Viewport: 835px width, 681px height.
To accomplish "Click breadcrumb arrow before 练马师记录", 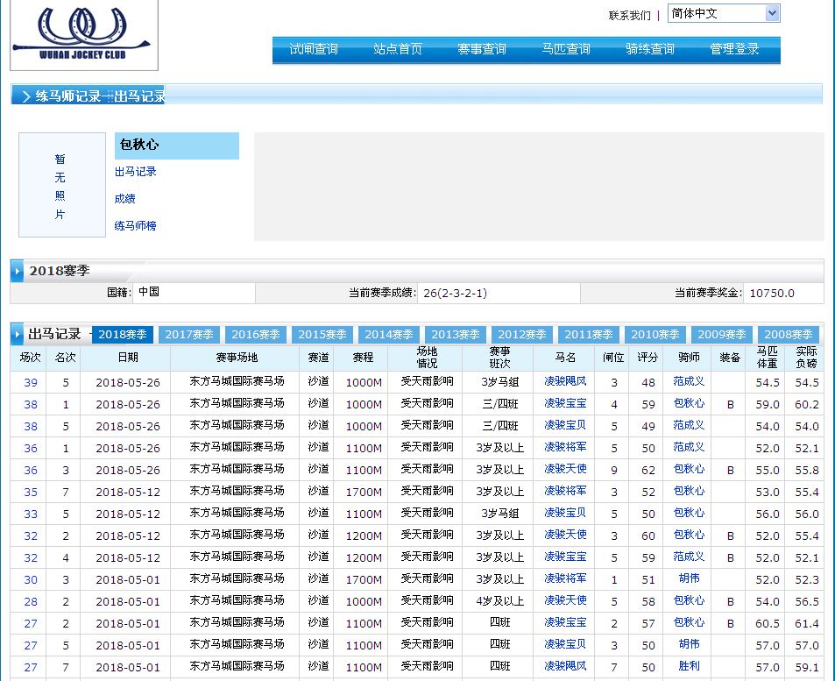I will (x=25, y=96).
